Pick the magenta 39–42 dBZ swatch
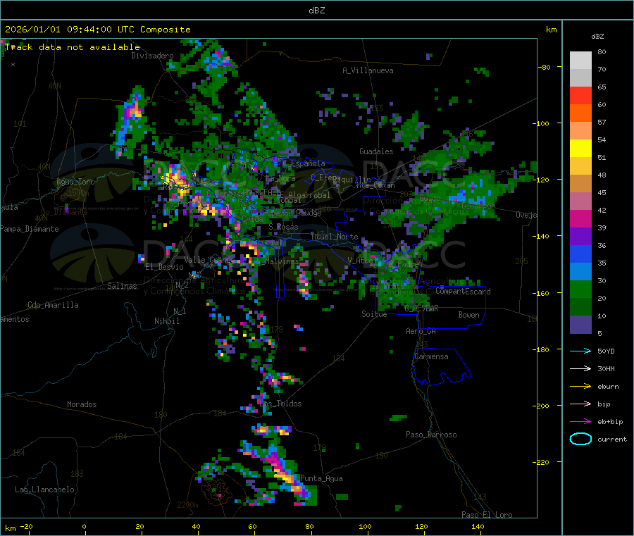This screenshot has width=634, height=536. tap(580, 218)
